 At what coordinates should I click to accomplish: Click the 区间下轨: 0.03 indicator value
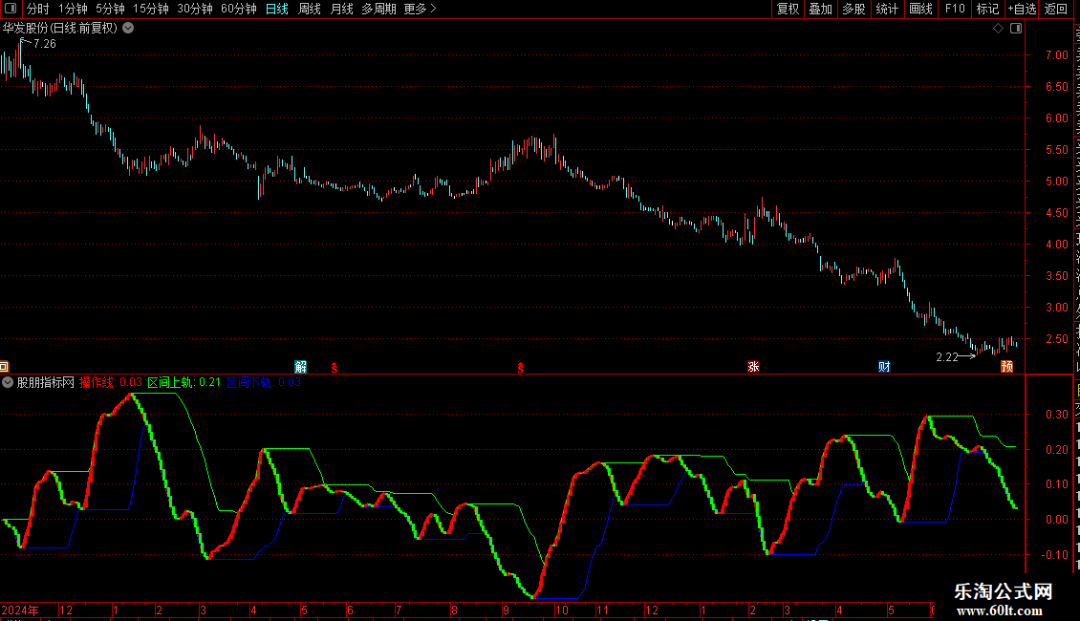pos(264,382)
